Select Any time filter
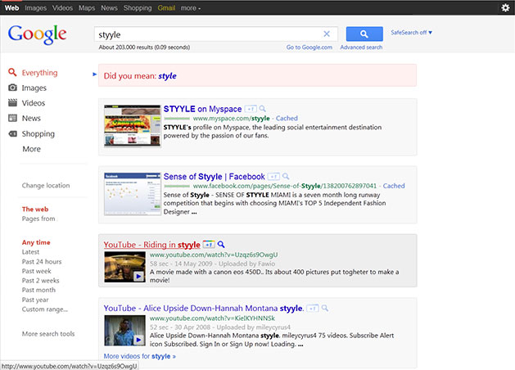This screenshot has width=515, height=370. coord(36,242)
